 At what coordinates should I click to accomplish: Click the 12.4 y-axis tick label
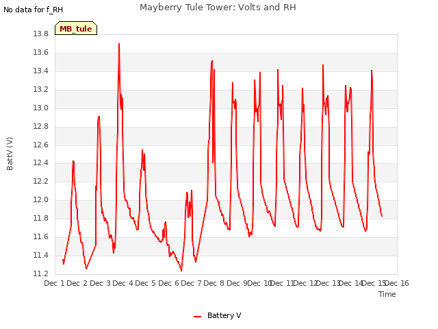click(x=40, y=163)
